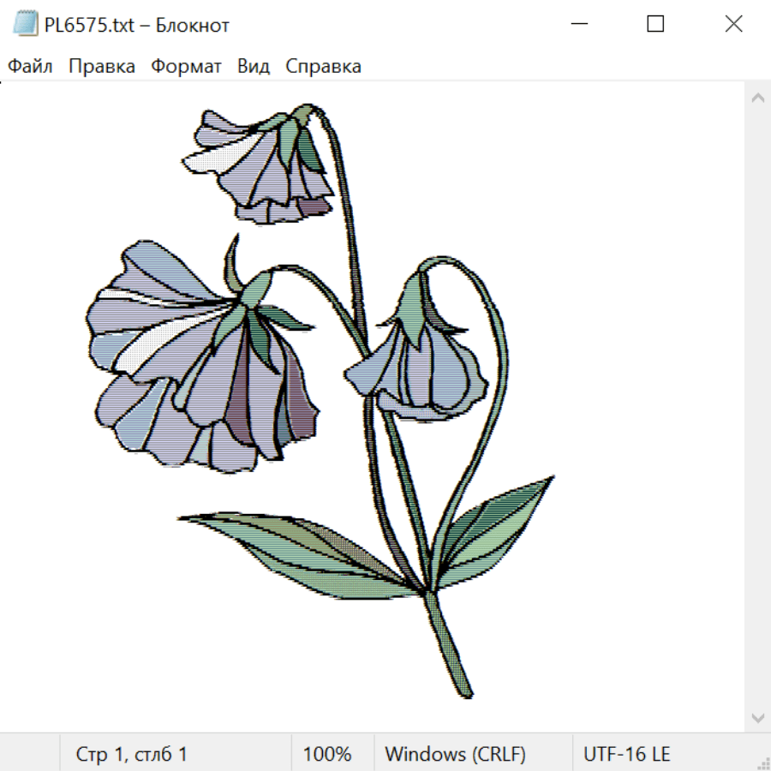The height and width of the screenshot is (771, 771).
Task: Open the Справка menu
Action: tap(323, 67)
